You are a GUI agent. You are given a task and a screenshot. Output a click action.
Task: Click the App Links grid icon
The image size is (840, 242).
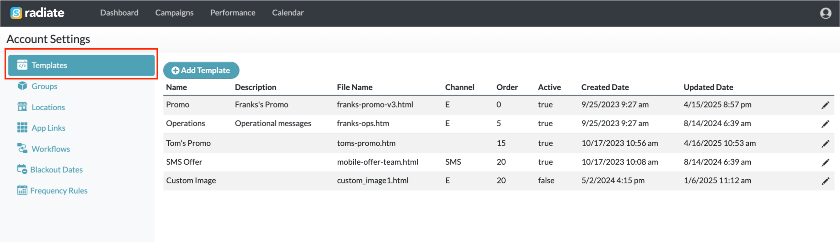22,128
